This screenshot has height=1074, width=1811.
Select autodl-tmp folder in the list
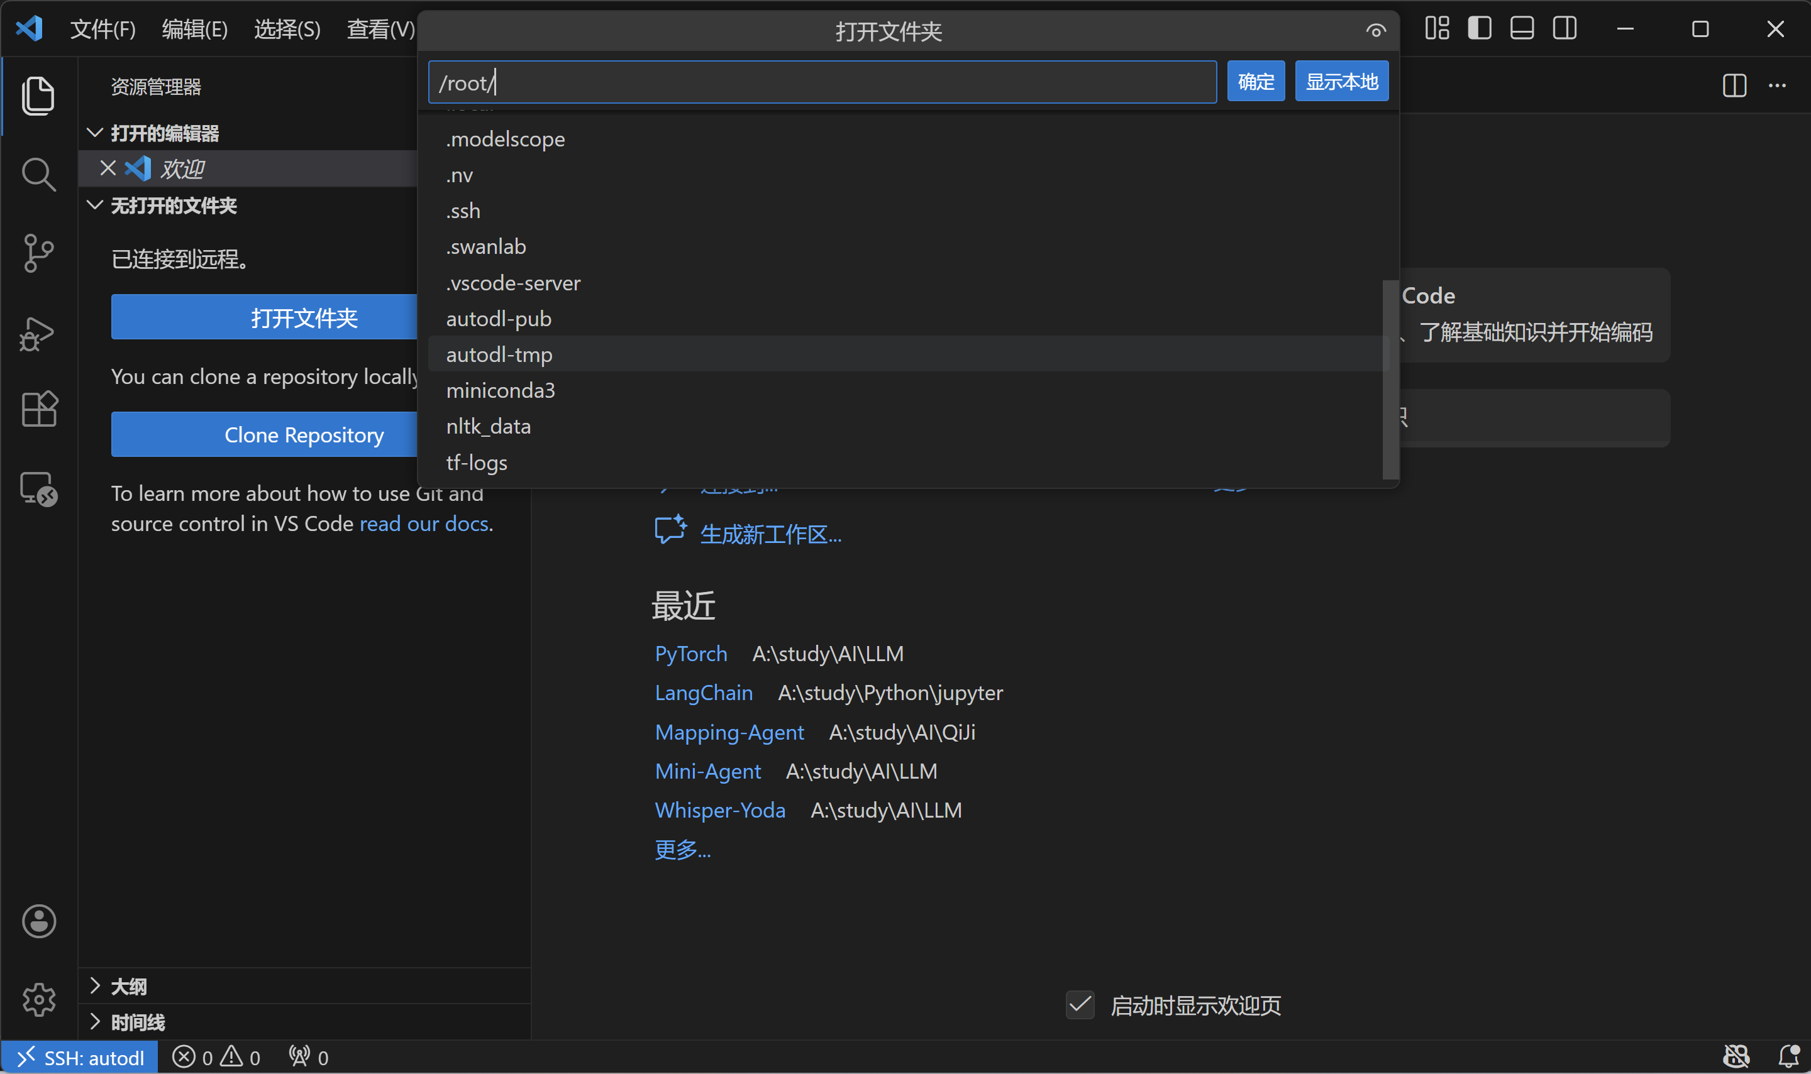point(499,354)
